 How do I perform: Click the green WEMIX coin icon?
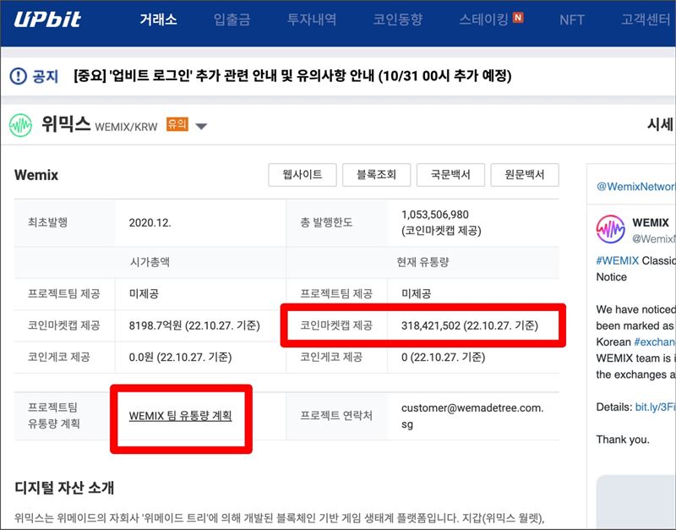[20, 125]
